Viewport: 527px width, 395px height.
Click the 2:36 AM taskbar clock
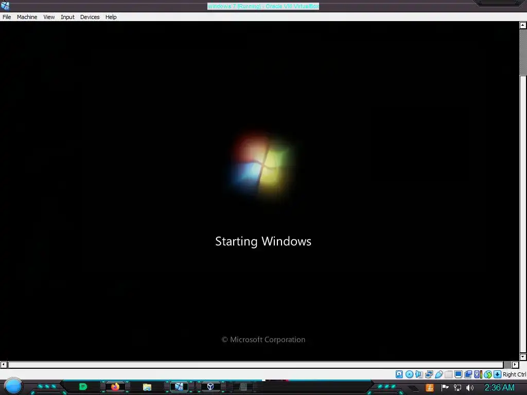pyautogui.click(x=499, y=388)
